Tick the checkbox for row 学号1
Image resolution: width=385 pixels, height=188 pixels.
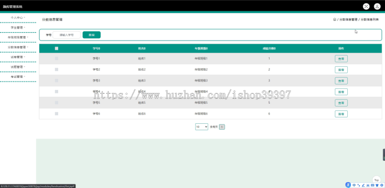56,59
